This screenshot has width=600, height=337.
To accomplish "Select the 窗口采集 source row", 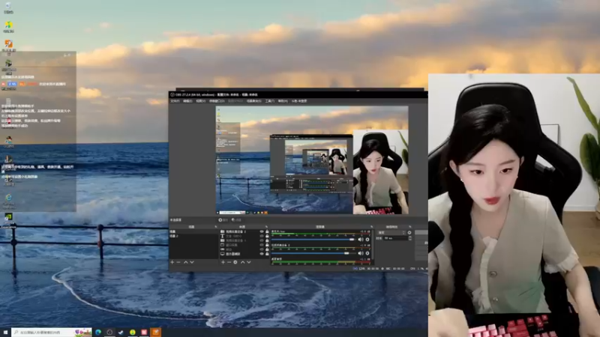I will [x=243, y=245].
